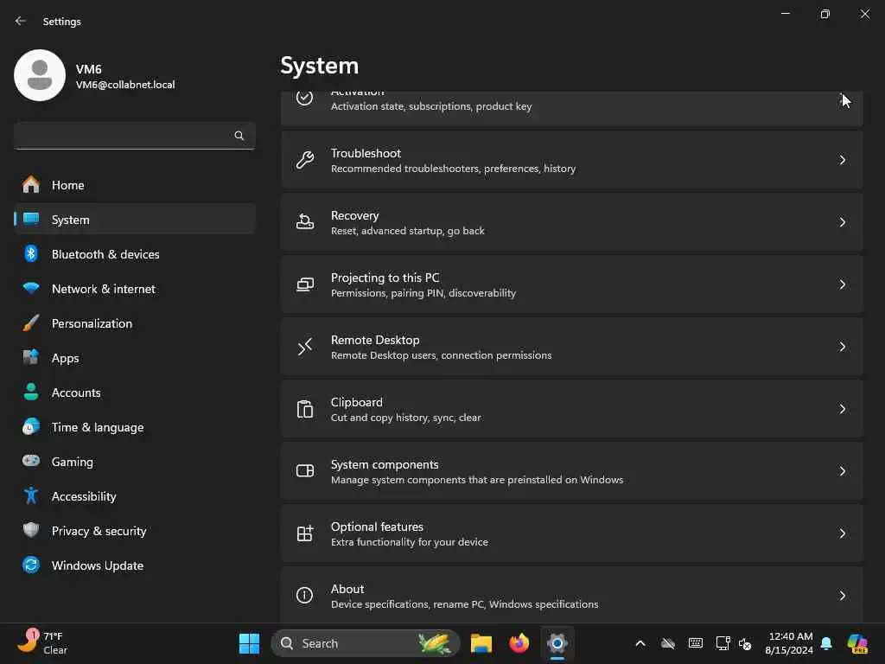Click the VM6 profile avatar
Screen dimensions: 885x664
click(40, 75)
